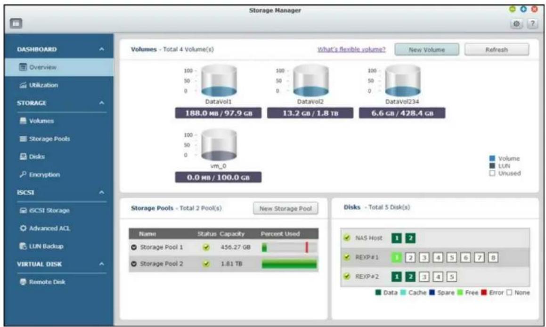The image size is (546, 327).
Task: Open the What's flexible volume link
Action: [x=351, y=49]
